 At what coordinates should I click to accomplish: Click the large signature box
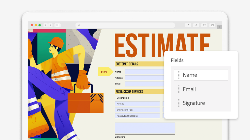[x=145, y=128]
